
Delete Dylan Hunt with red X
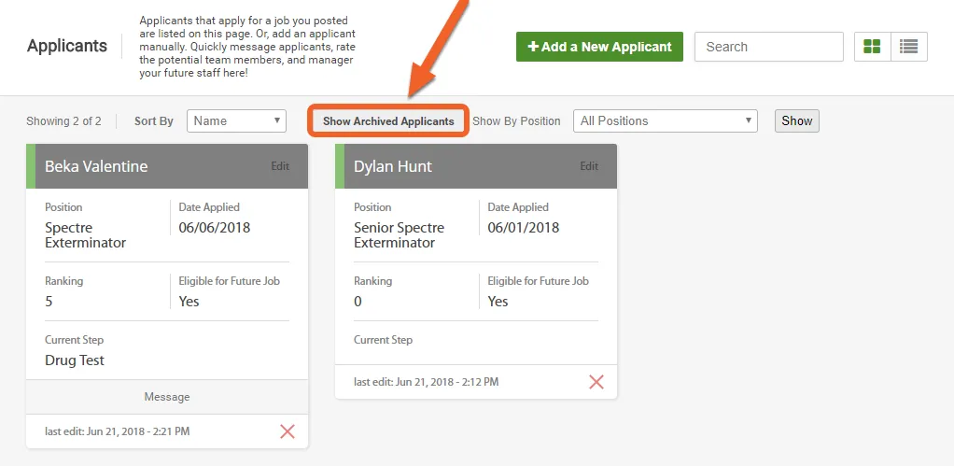click(596, 382)
